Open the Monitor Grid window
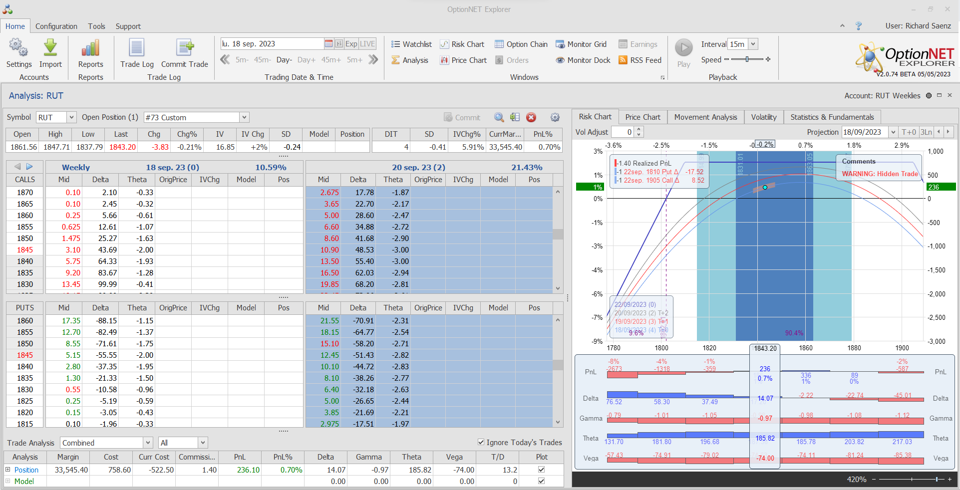Screen dimensions: 960x490 coord(581,44)
